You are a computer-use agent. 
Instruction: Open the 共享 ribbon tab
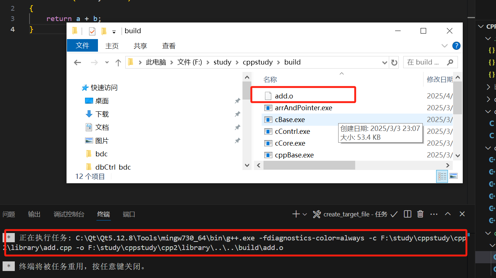click(x=140, y=46)
